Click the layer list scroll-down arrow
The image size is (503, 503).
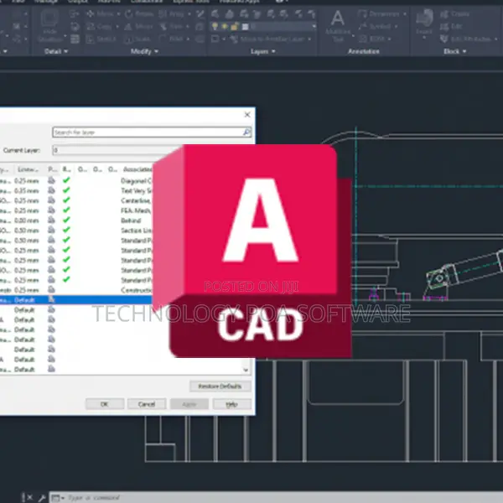[x=246, y=370]
